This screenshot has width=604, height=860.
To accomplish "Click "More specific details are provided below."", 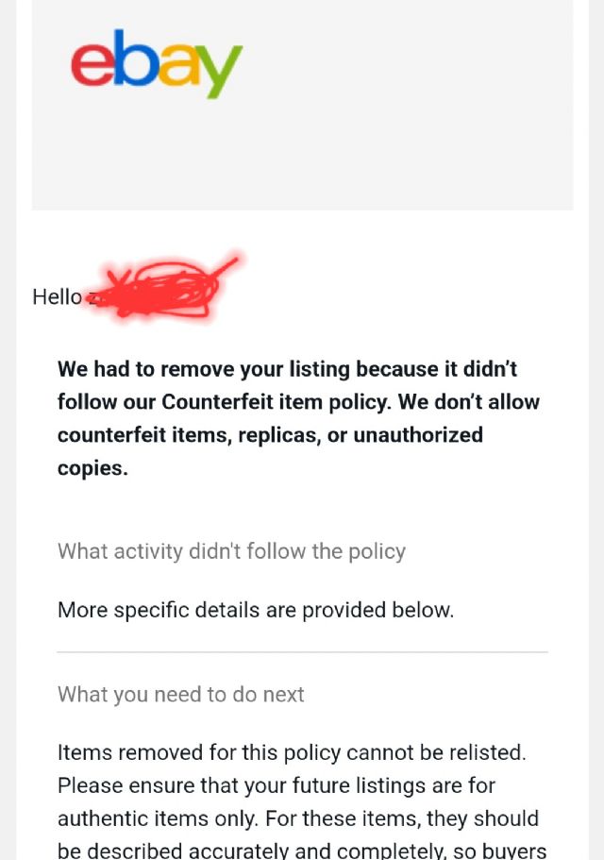I will click(x=256, y=610).
